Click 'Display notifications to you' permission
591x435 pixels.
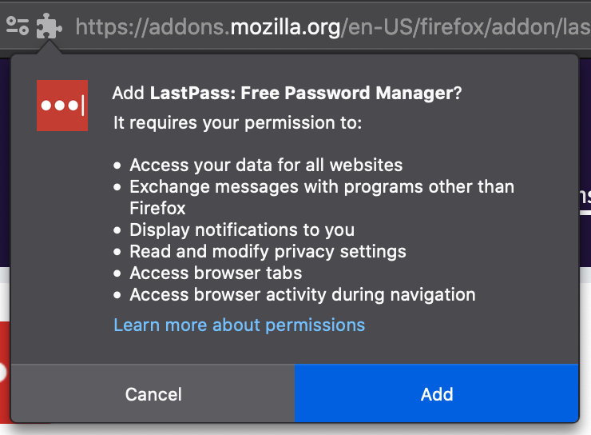242,230
